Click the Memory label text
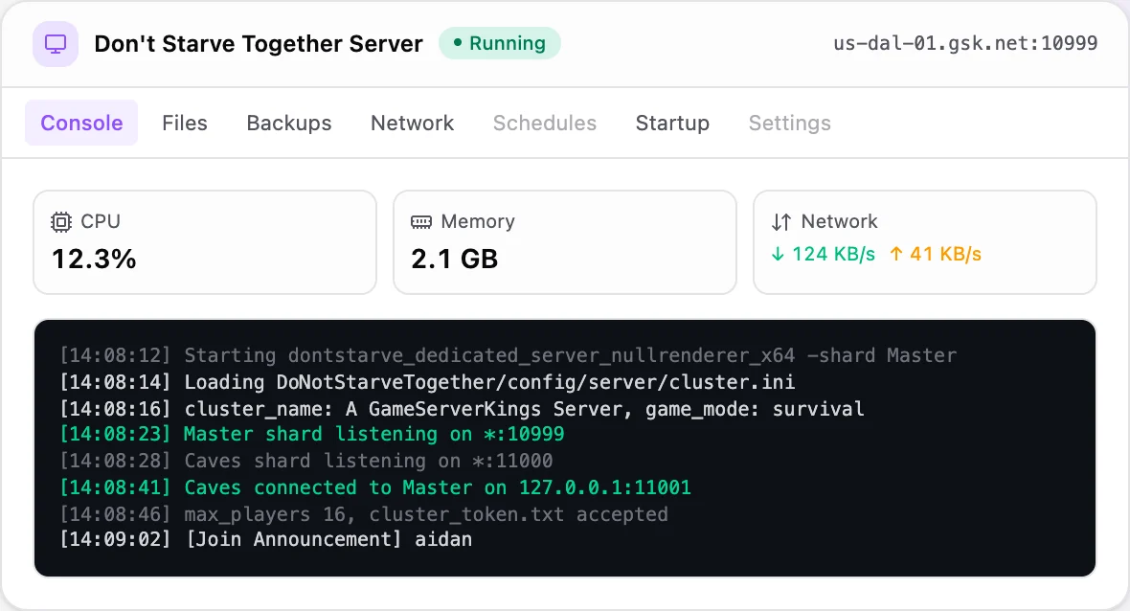This screenshot has height=611, width=1130. point(478,221)
